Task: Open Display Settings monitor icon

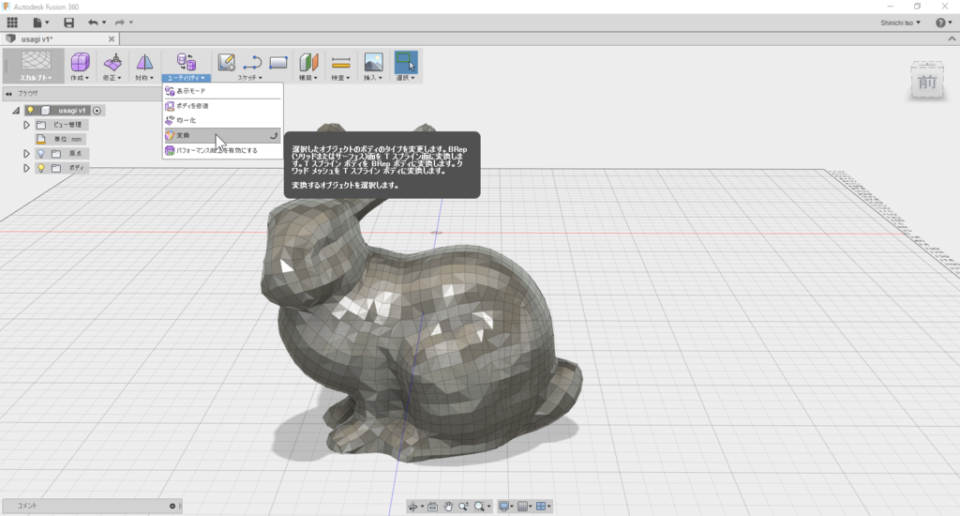Action: point(503,507)
